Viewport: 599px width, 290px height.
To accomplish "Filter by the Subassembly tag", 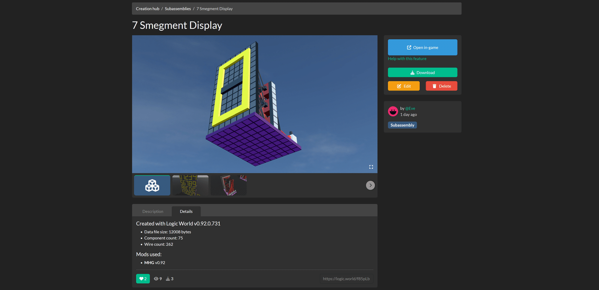I will coord(402,125).
